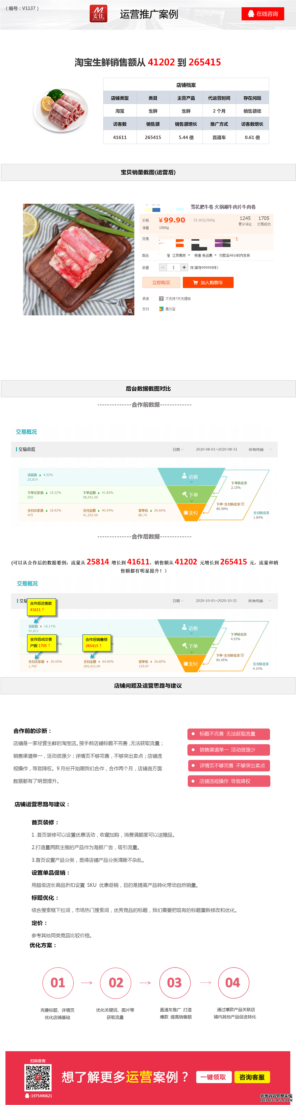Image resolution: width=296 pixels, height=1105 pixels.
Task: Click the 集分宝 payment icon
Action: click(161, 309)
